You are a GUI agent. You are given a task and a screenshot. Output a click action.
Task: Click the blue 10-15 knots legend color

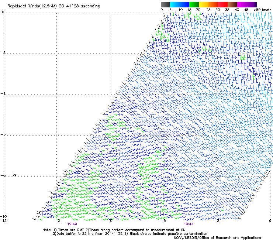point(184,4)
